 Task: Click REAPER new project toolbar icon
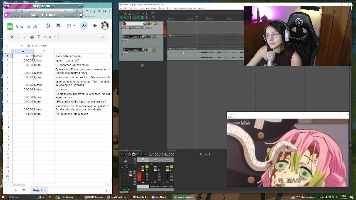click(x=122, y=13)
